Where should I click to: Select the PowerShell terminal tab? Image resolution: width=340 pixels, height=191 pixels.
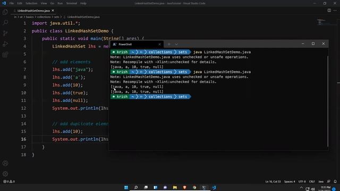(x=137, y=44)
